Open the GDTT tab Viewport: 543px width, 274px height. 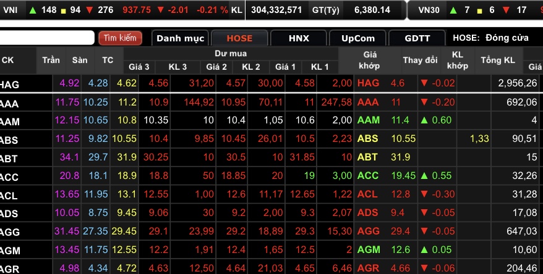click(417, 38)
